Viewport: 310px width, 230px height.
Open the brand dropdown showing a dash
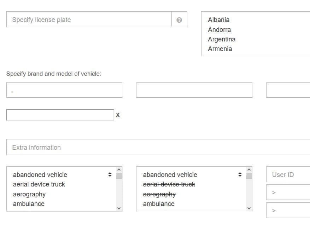click(64, 90)
